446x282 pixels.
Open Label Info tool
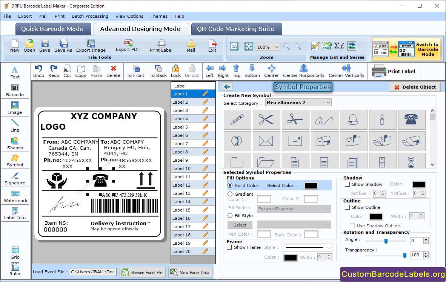(x=15, y=213)
